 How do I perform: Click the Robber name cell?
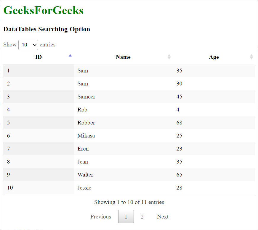pos(86,123)
